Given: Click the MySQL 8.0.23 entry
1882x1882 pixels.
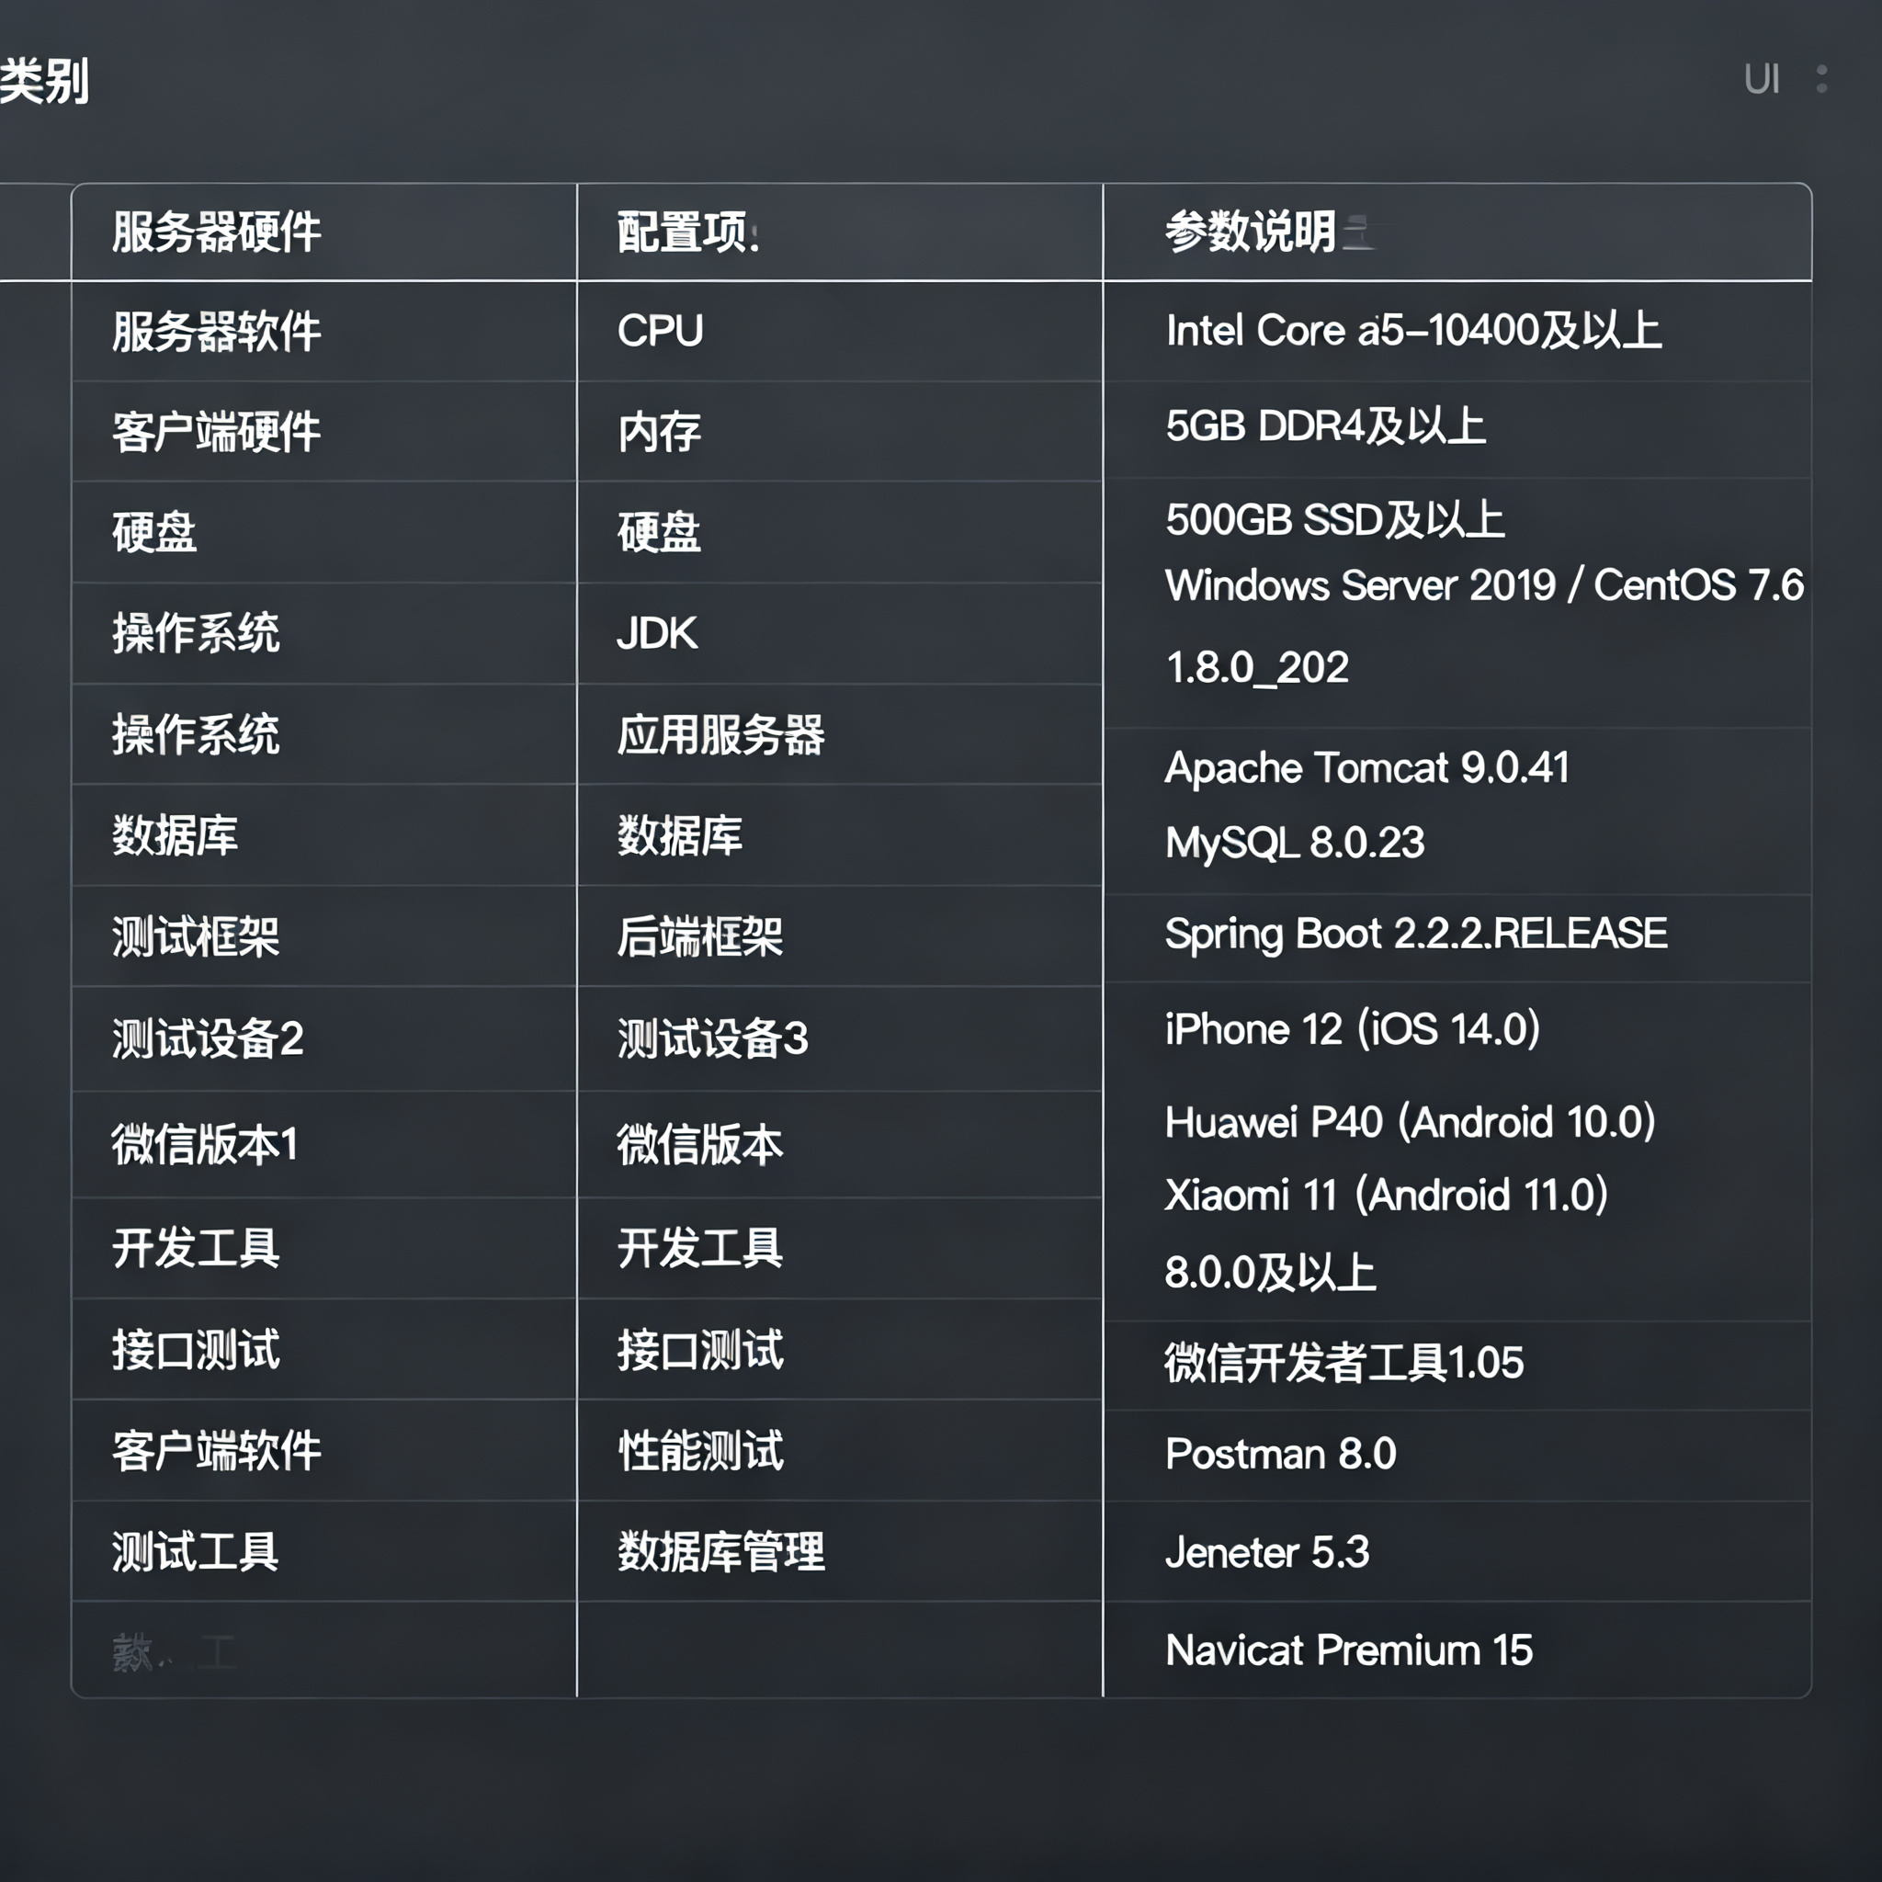Looking at the screenshot, I should point(1295,843).
